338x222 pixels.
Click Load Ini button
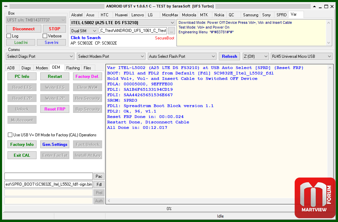(x=21, y=42)
